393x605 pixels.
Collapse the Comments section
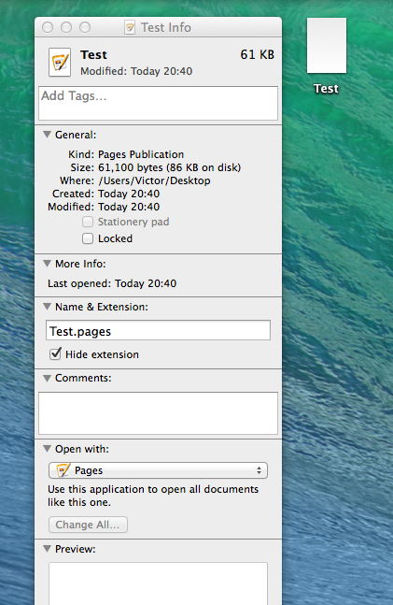click(x=47, y=378)
